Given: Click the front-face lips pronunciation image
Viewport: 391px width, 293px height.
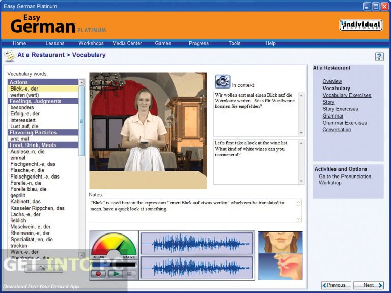Looking at the screenshot, I should pyautogui.click(x=280, y=243).
